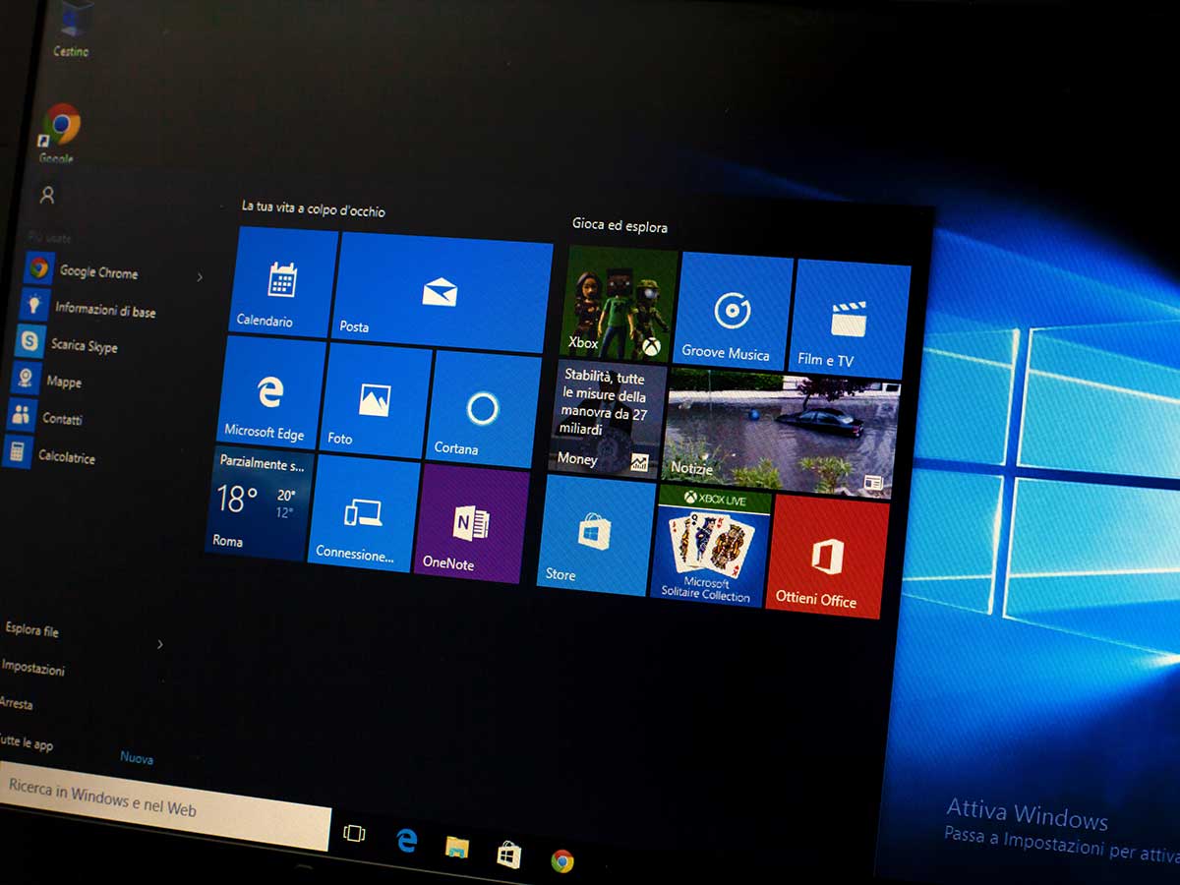Open the Roma weather tile
Image resolution: width=1180 pixels, height=885 pixels.
[x=260, y=502]
